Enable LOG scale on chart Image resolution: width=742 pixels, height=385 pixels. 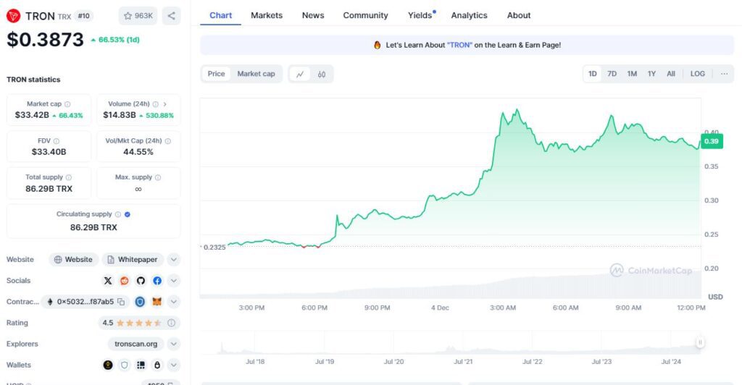(698, 74)
